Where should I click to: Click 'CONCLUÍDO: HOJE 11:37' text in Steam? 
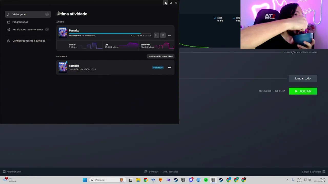[272, 91]
